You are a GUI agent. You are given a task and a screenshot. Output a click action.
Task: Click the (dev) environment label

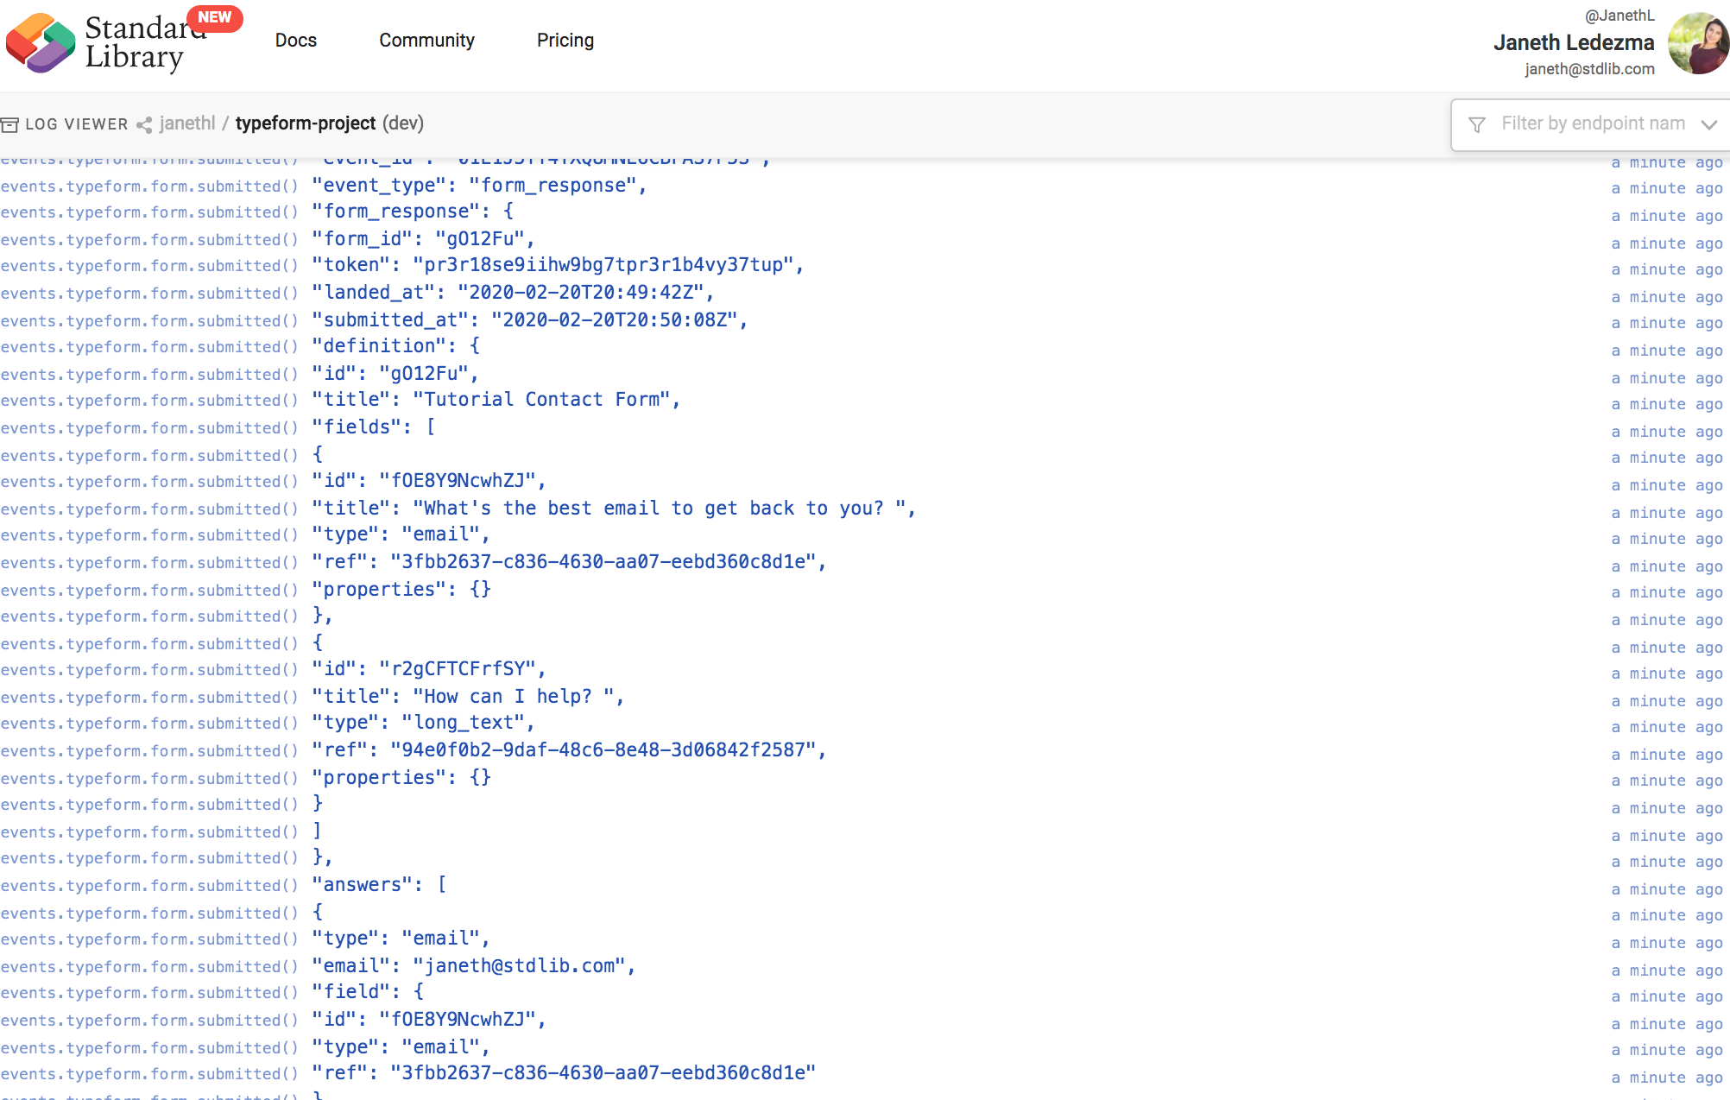403,123
